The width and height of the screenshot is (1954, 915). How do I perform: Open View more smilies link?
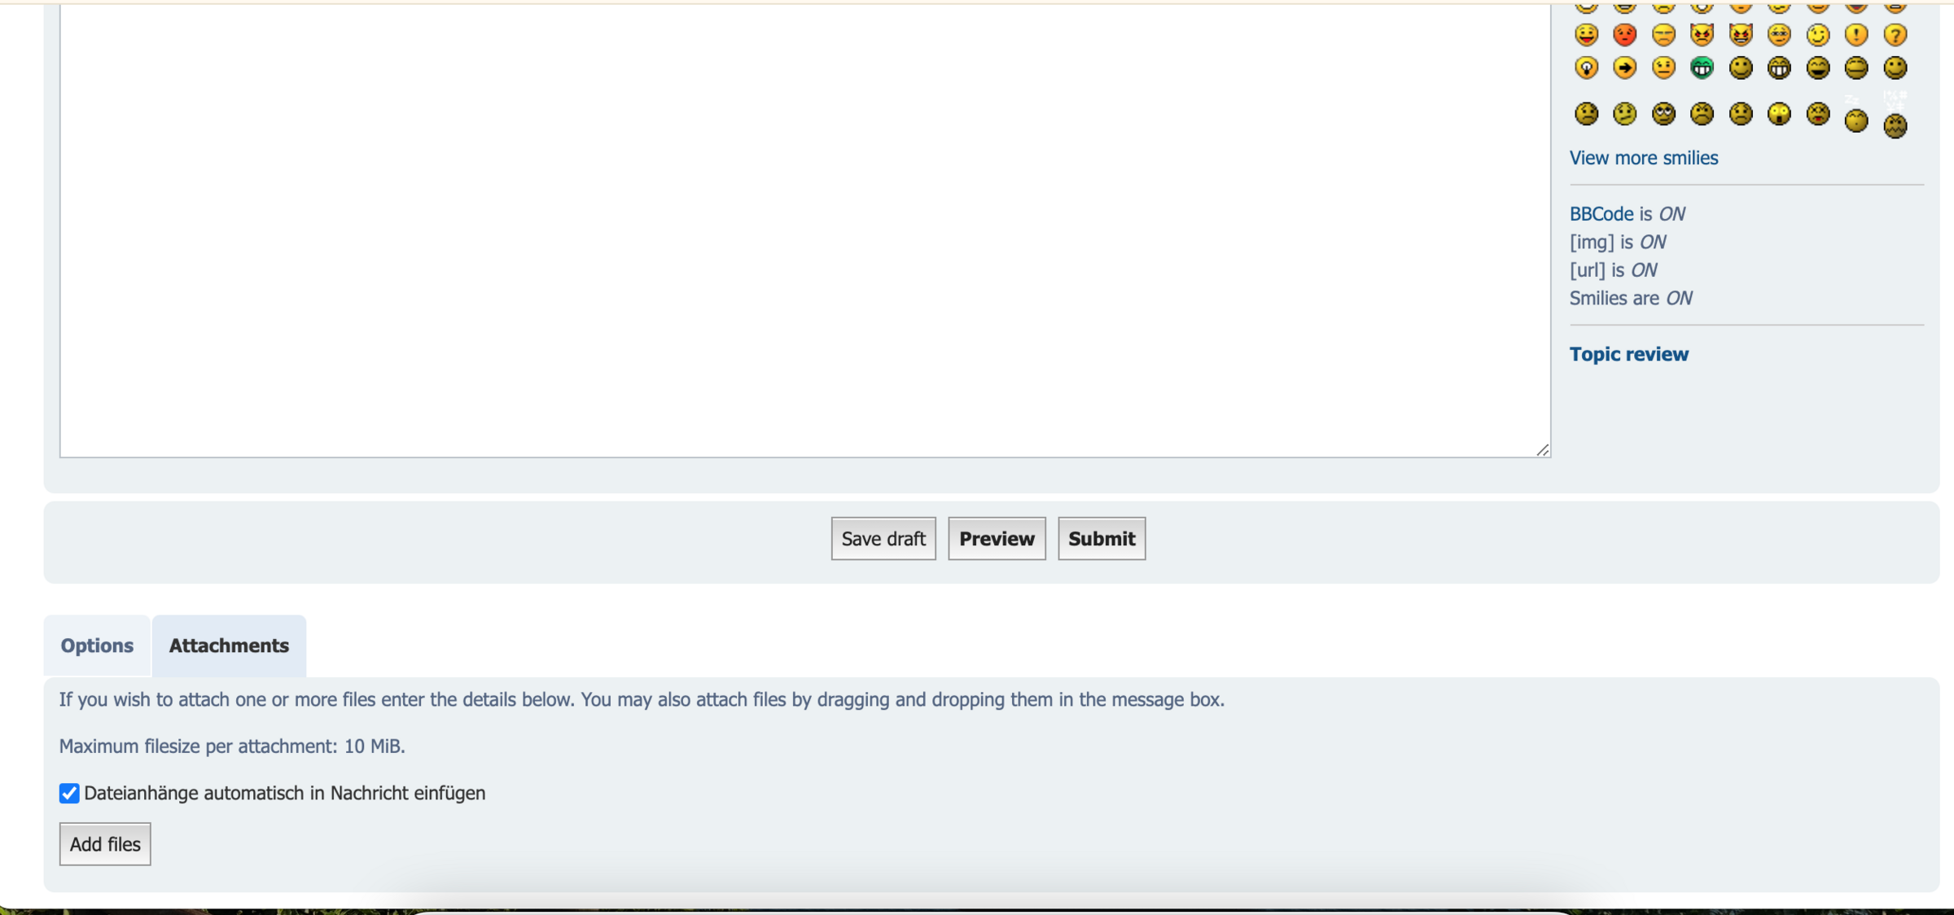1643,158
